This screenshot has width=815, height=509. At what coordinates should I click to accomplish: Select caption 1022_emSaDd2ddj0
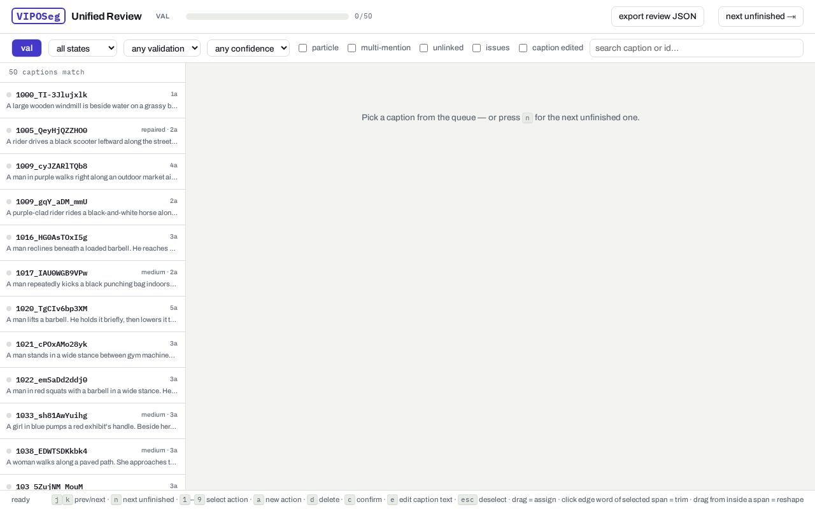[92, 386]
